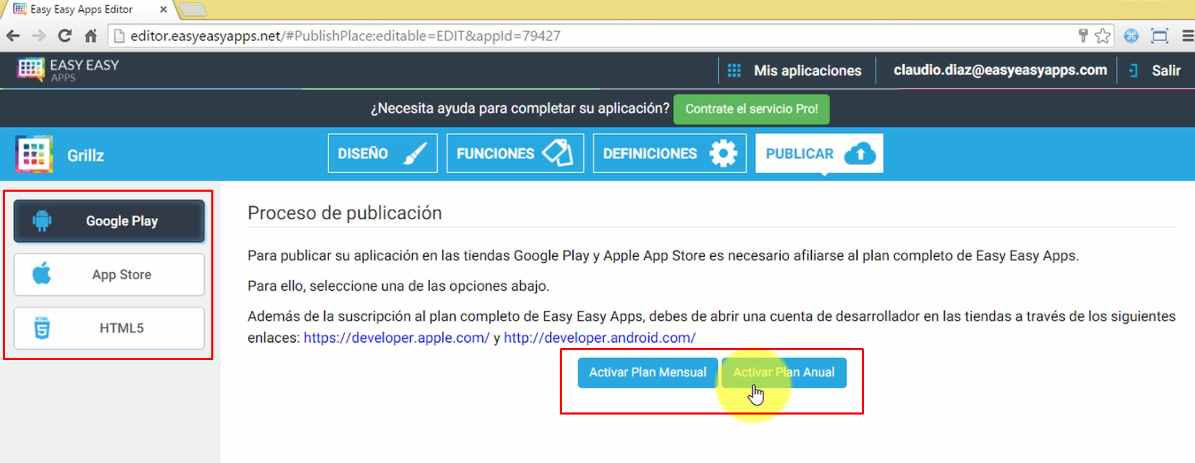Open the Chrome hamburger menu
Screen dimensions: 1195x463
click(x=1187, y=36)
